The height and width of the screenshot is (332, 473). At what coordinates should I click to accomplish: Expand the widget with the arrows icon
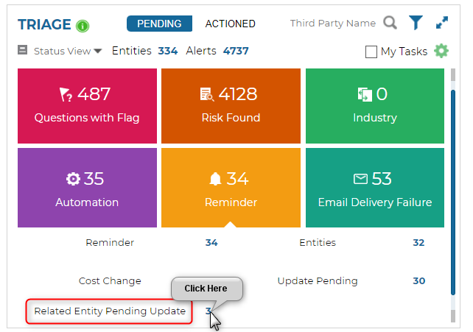pos(442,23)
